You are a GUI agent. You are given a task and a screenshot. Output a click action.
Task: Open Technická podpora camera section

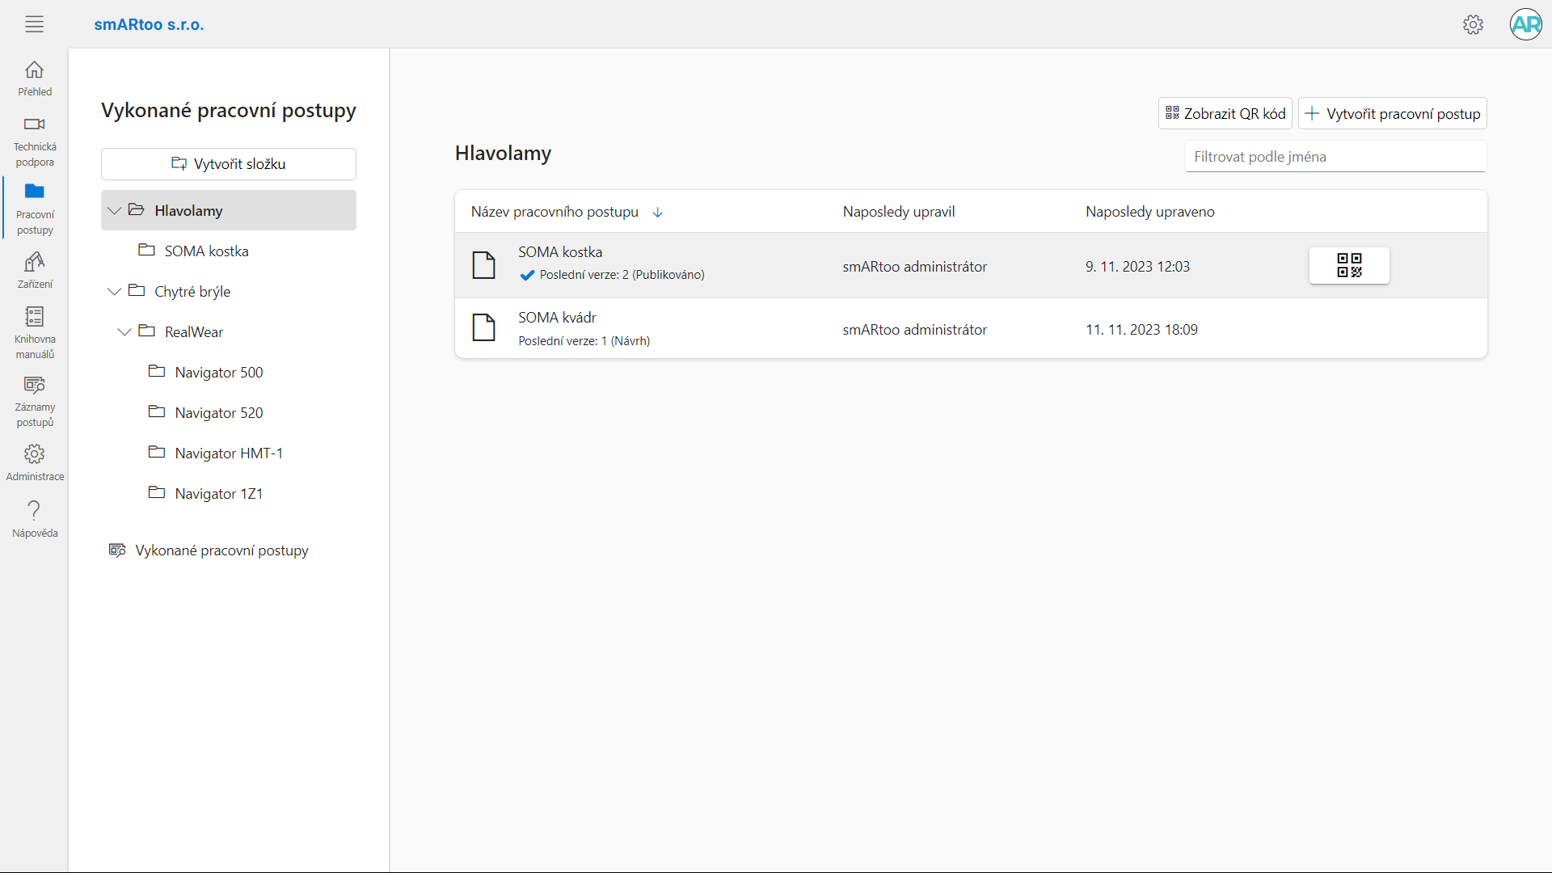(35, 141)
